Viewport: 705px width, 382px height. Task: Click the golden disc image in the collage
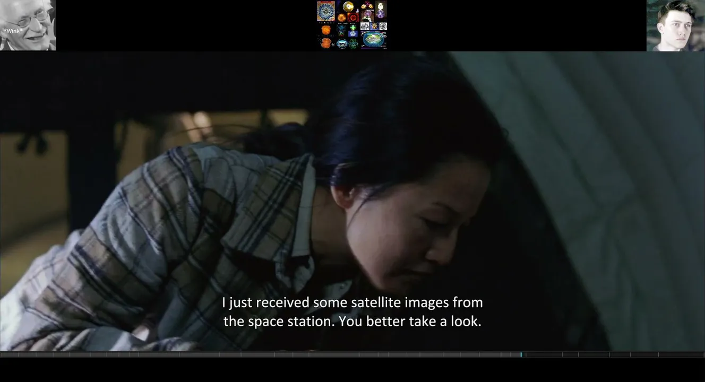pyautogui.click(x=348, y=7)
